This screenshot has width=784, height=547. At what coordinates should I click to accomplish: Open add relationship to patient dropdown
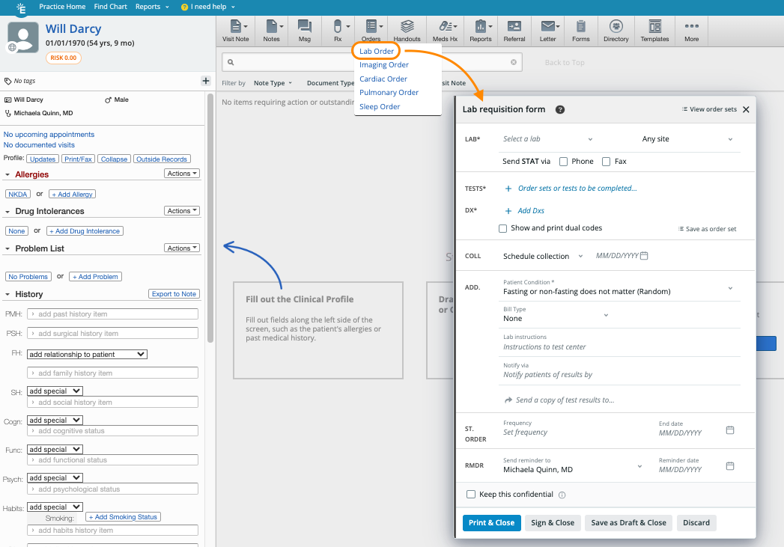[x=87, y=354]
